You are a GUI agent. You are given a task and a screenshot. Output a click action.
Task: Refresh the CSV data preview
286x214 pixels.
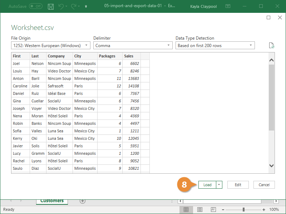click(x=271, y=45)
